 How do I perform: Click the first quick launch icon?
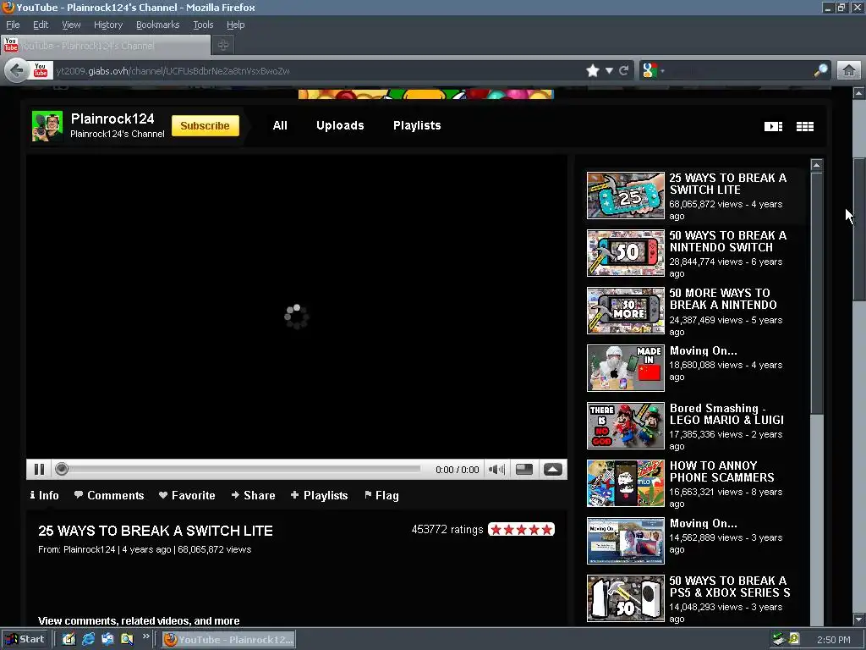coord(69,640)
